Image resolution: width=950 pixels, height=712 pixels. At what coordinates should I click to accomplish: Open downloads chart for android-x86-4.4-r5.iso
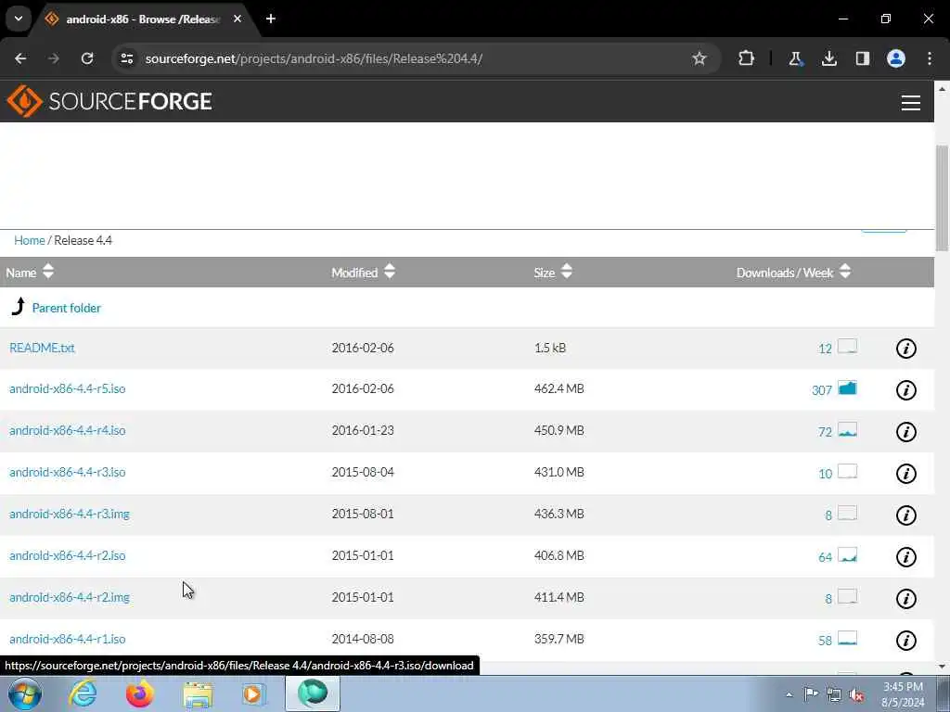847,388
